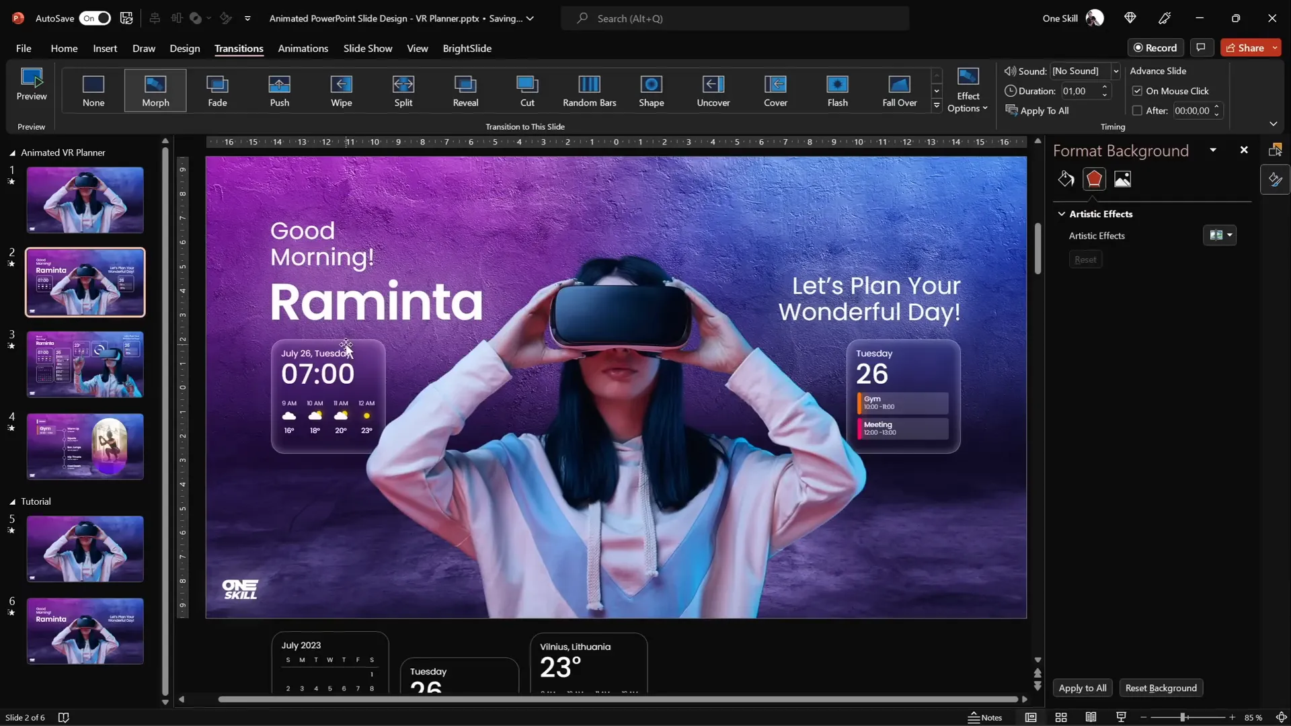This screenshot has height=726, width=1291.
Task: Switch to Normal view icon
Action: click(1031, 717)
